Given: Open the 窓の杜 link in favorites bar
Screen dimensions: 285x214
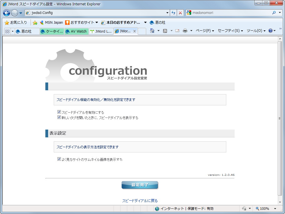Looking at the screenshot, I should tap(158, 23).
